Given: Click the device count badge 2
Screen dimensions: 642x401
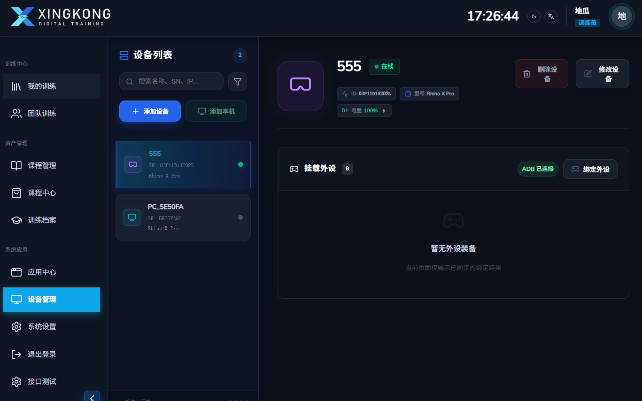Looking at the screenshot, I should click(x=240, y=55).
